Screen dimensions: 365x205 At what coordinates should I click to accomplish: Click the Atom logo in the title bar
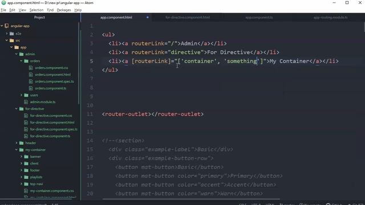pyautogui.click(x=3, y=3)
